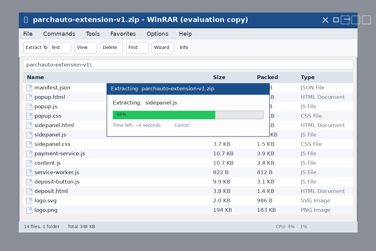
Task: Click the 822 B size of service-worker.js
Action: (x=221, y=173)
